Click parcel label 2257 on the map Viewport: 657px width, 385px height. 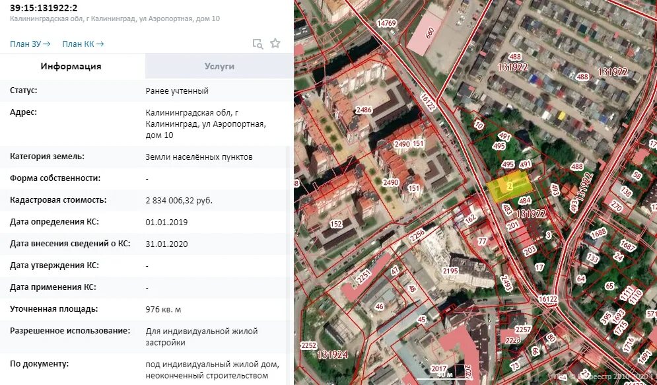(523, 330)
